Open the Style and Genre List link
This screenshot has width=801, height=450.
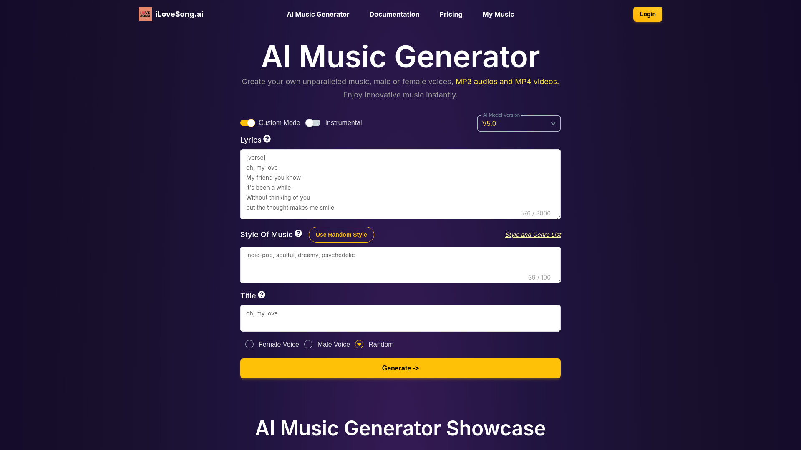click(532, 235)
